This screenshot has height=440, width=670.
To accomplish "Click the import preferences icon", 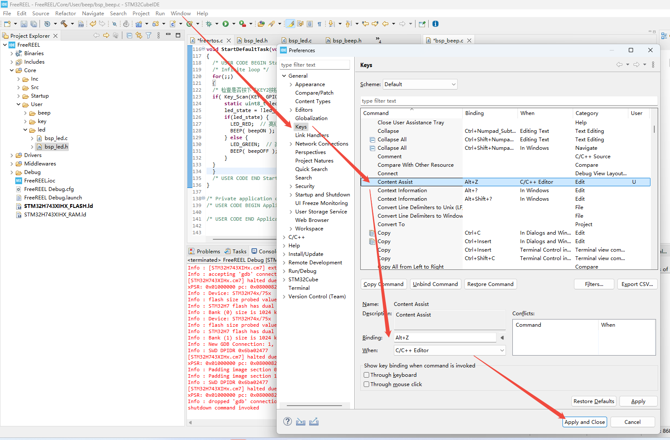I will click(301, 422).
